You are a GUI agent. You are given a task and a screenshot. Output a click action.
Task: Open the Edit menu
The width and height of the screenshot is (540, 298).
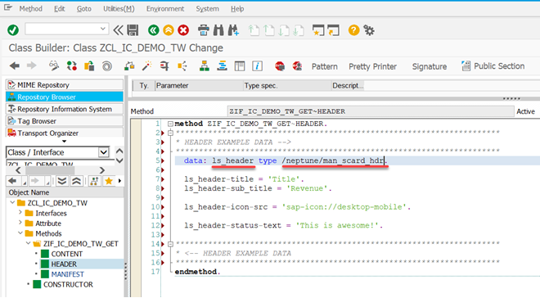point(59,9)
